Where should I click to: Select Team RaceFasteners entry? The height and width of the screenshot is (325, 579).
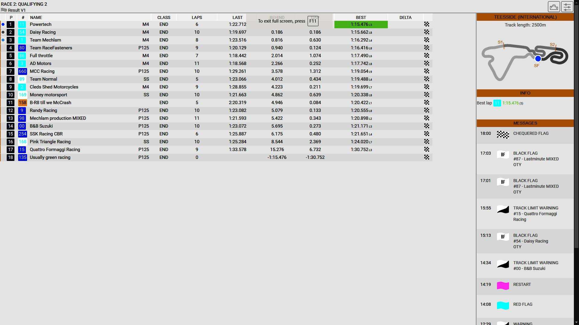coord(51,48)
